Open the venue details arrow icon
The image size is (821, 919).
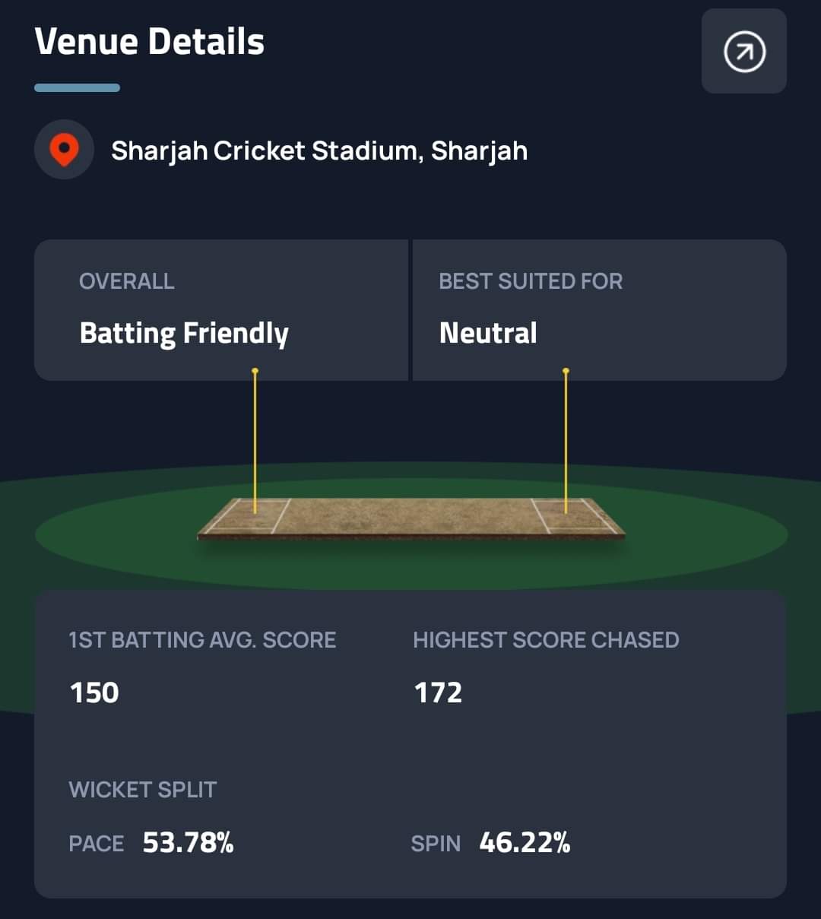pos(743,52)
